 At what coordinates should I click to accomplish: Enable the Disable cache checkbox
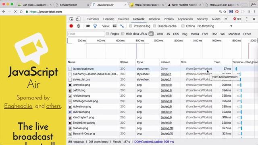click(x=154, y=26)
